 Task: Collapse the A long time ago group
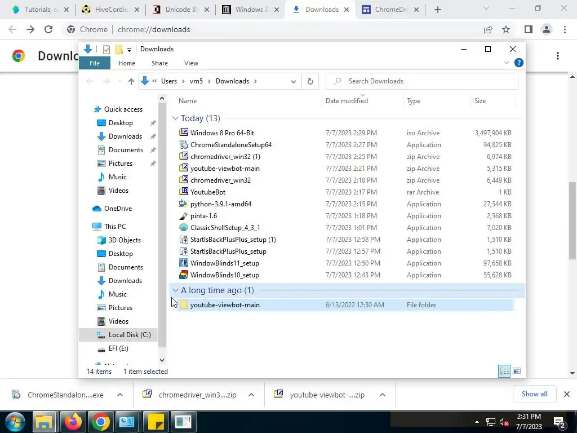[175, 290]
